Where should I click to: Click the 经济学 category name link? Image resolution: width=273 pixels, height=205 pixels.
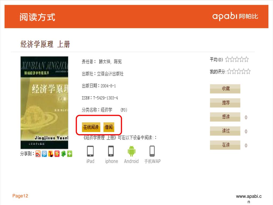point(106,110)
